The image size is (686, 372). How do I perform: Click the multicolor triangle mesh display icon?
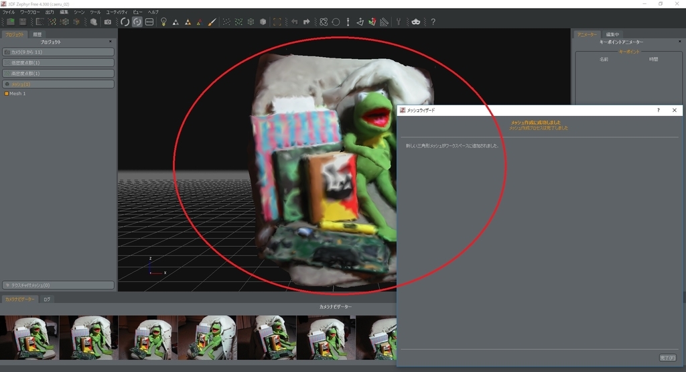[200, 22]
